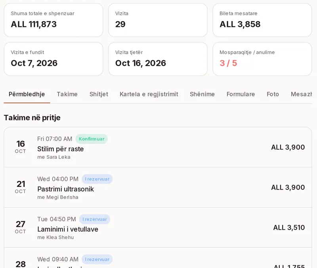Go to the Formulare tab
The image size is (317, 268).
241,94
